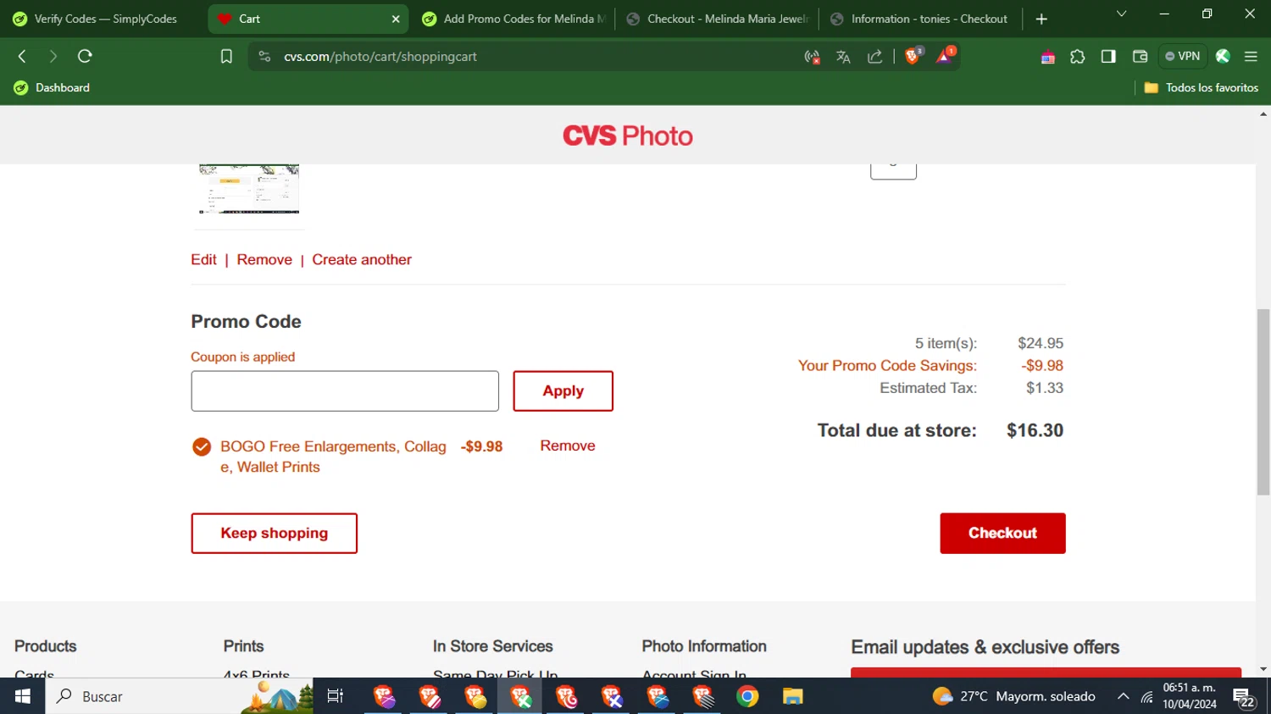Open the network Wi-Fi tray icon

(1146, 697)
